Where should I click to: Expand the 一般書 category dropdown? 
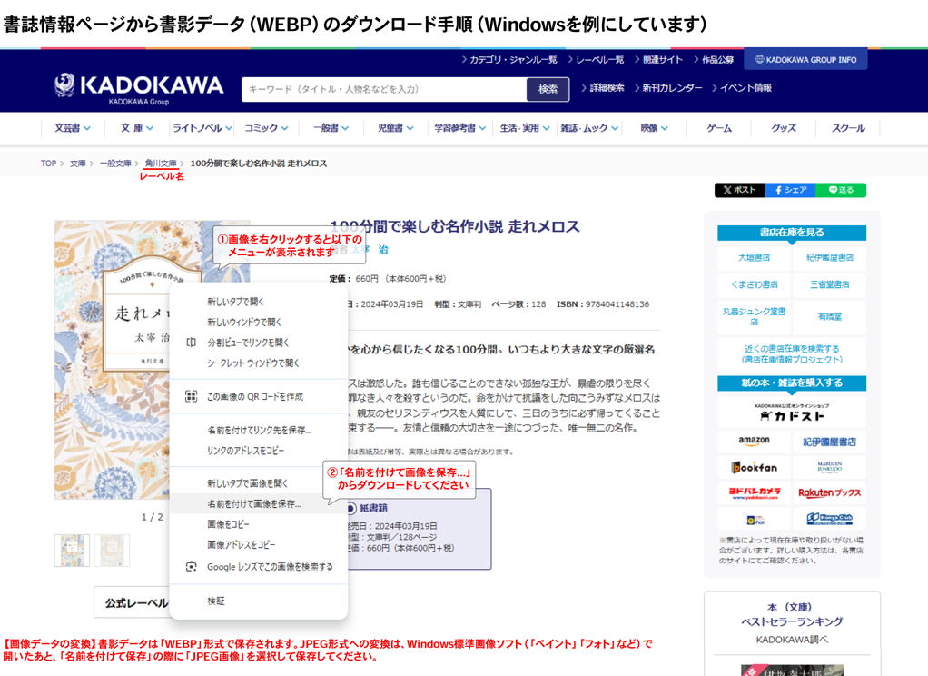coord(331,128)
